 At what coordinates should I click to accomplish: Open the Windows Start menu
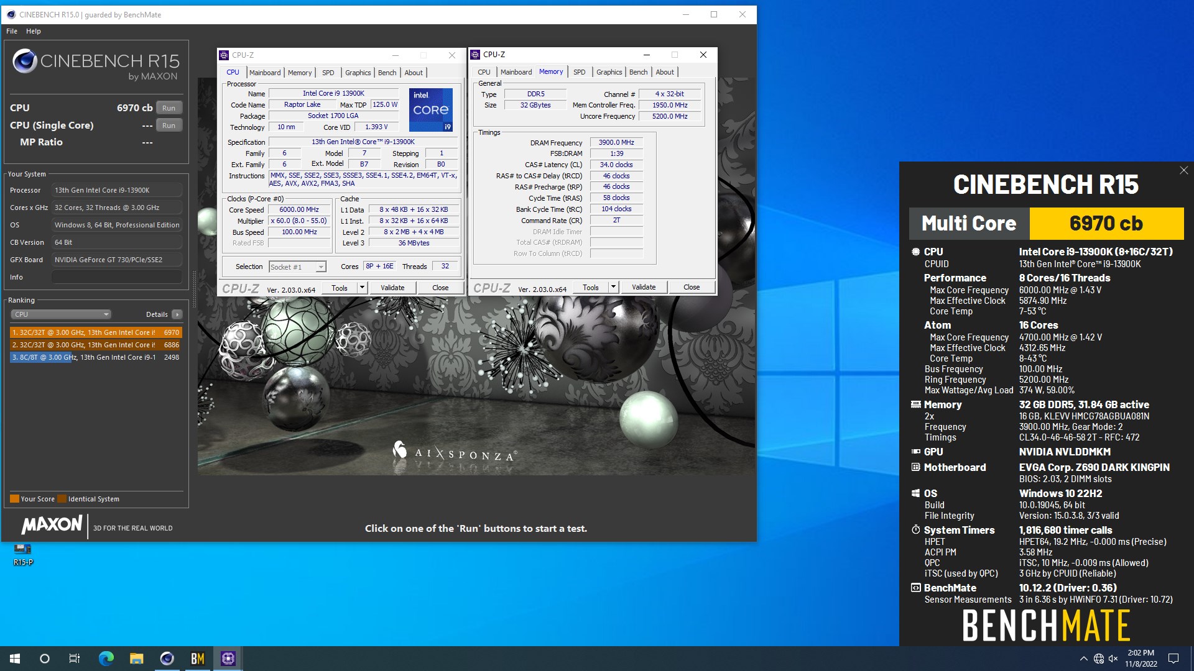(x=15, y=659)
